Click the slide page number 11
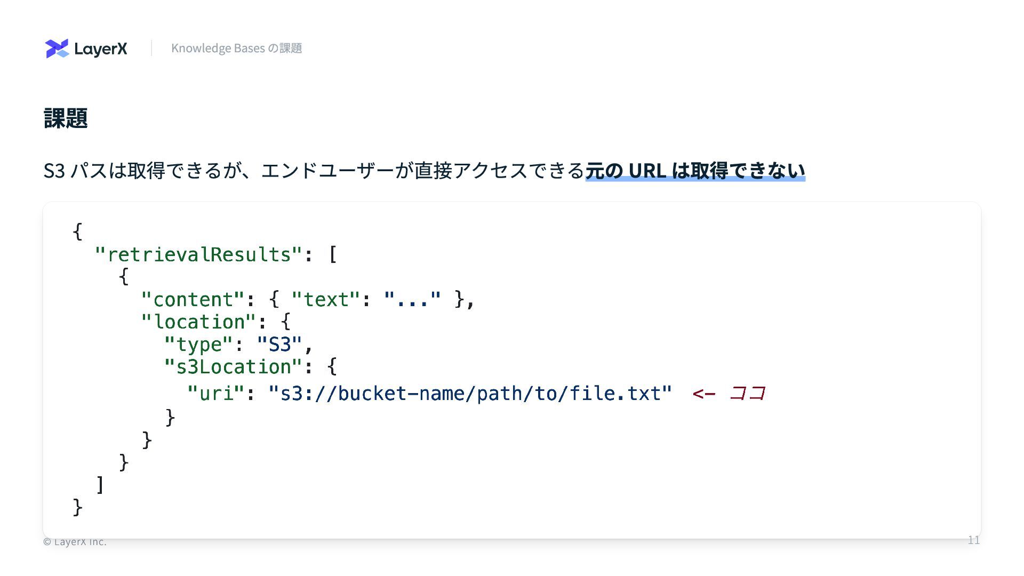This screenshot has width=1024, height=576. click(x=973, y=540)
